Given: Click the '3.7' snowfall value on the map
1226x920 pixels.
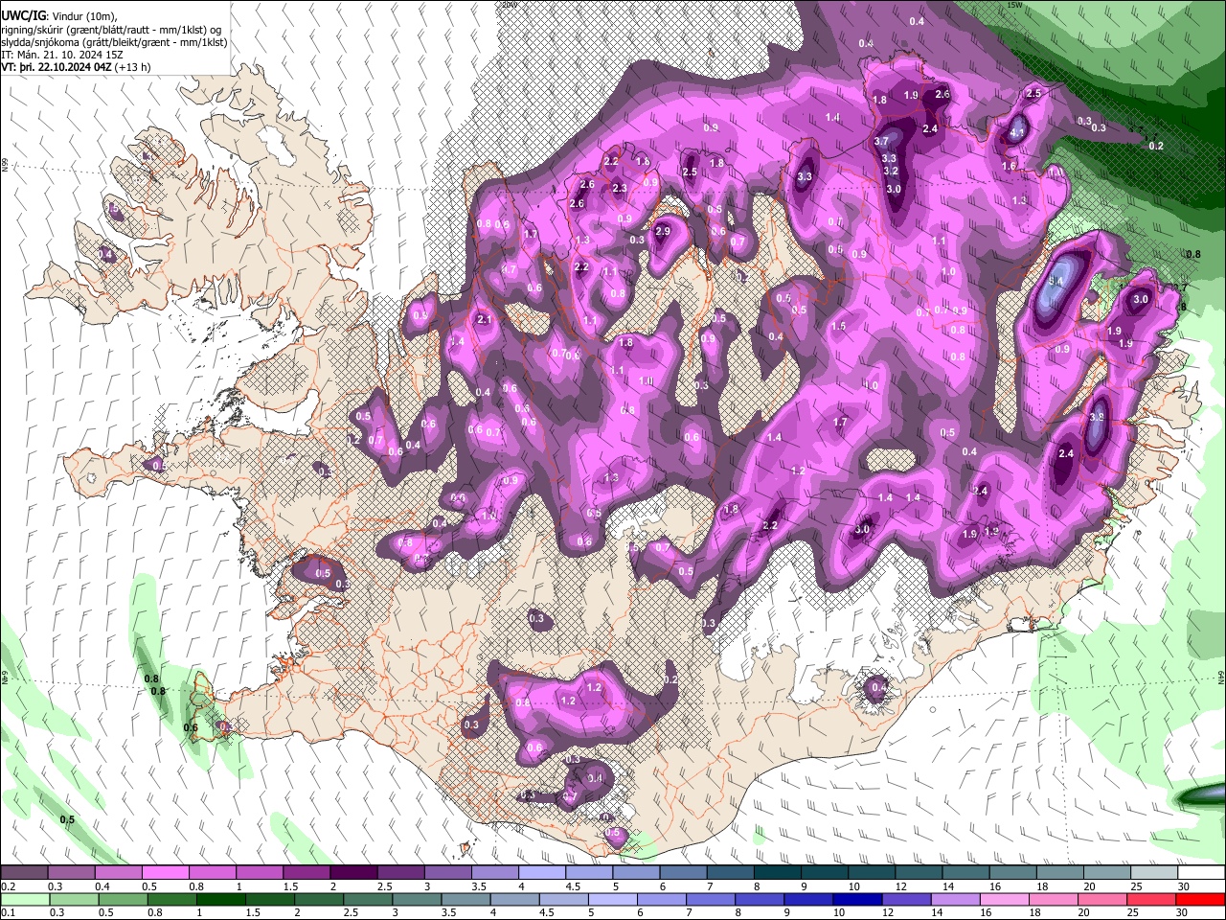Looking at the screenshot, I should 881,141.
